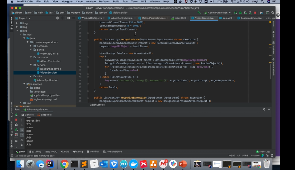Select application.properties in the project tree
The width and height of the screenshot is (295, 170).
coord(46,95)
